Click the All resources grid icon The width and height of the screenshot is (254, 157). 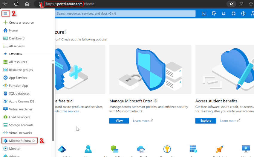5,62
